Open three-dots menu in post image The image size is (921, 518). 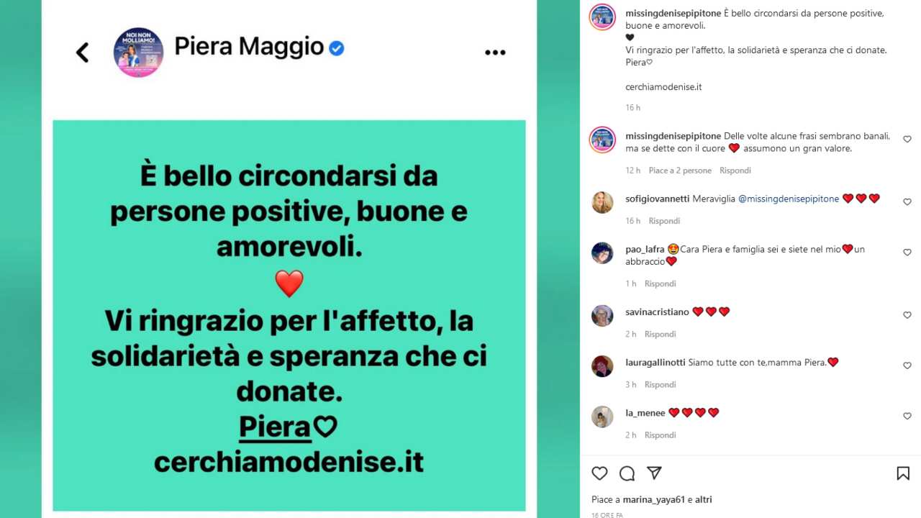[495, 53]
